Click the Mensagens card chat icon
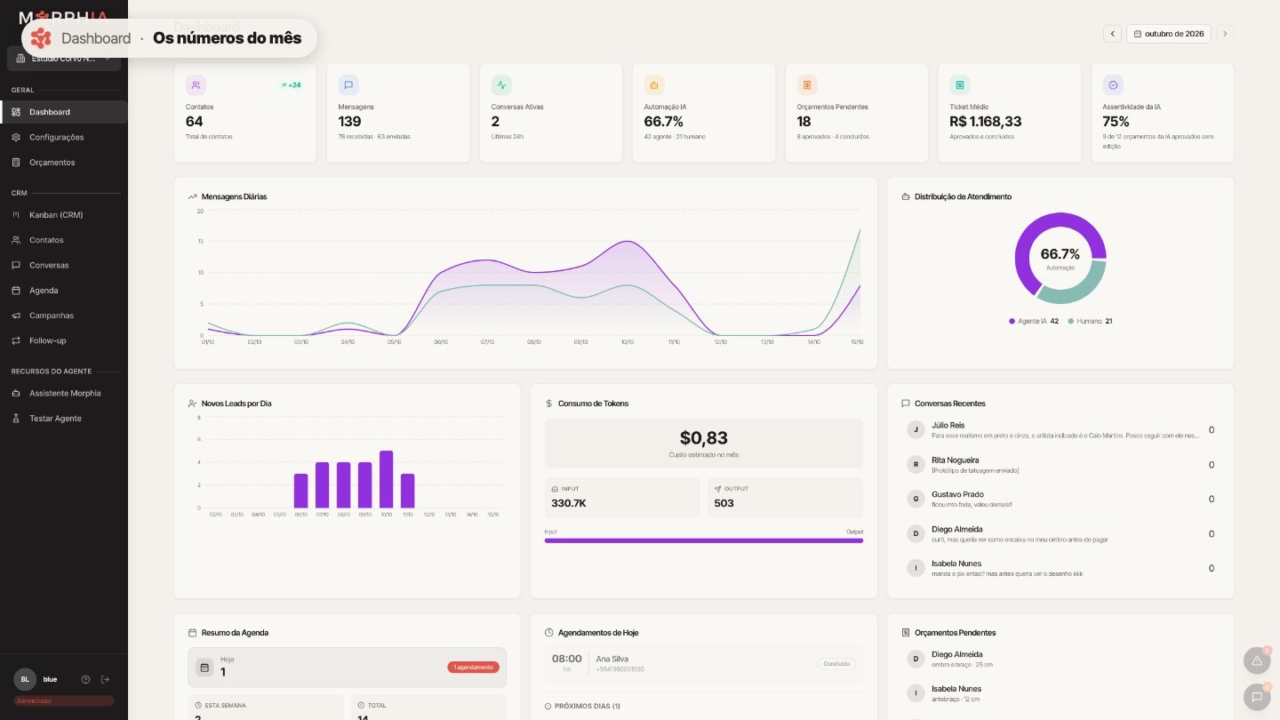Image resolution: width=1280 pixels, height=720 pixels. pos(348,85)
